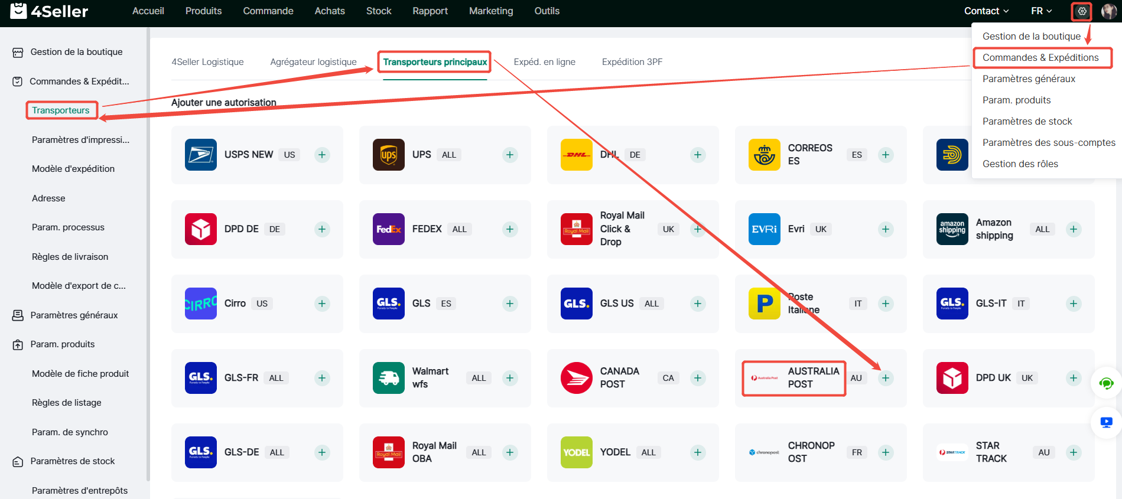This screenshot has width=1122, height=499.
Task: Click the plus icon next to AUSTRALIA POST
Action: coord(885,378)
